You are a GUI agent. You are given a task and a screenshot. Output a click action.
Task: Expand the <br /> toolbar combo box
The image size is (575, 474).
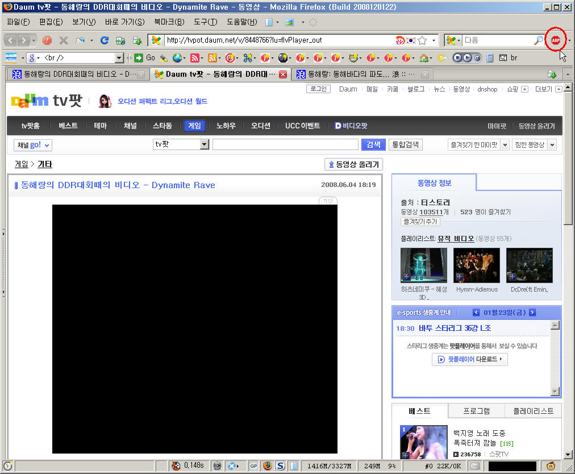[x=119, y=57]
